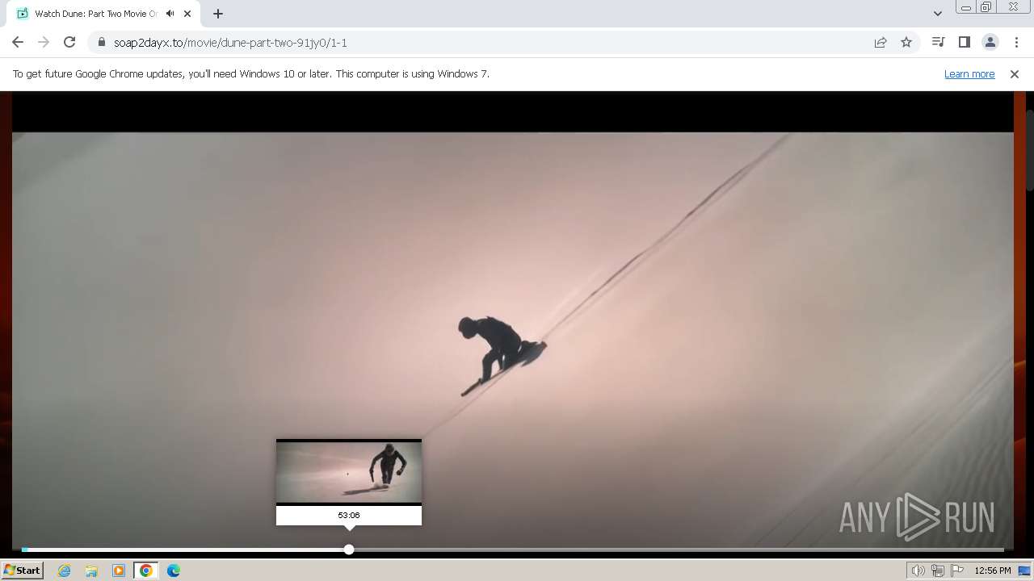The width and height of the screenshot is (1034, 581).
Task: Open the Action Center flag icon
Action: (957, 571)
